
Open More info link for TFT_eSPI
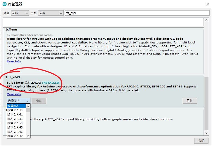click(x=14, y=94)
